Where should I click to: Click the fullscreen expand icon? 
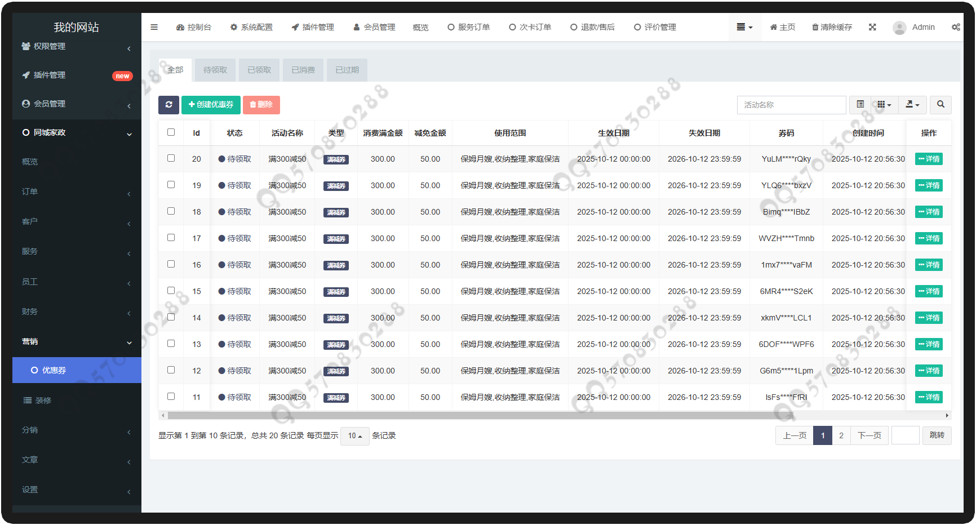tap(872, 27)
